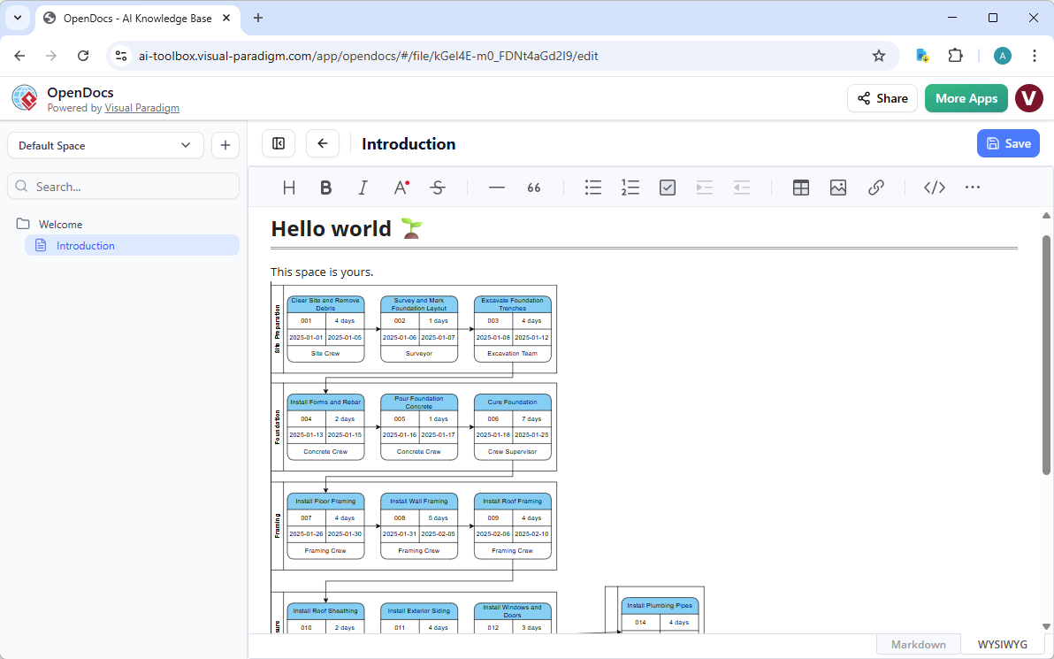Toggle a bulleted list

[x=592, y=188]
